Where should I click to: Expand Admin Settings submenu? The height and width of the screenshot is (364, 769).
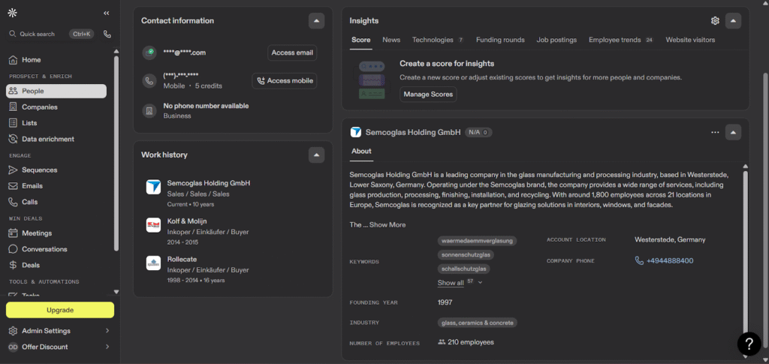(x=107, y=331)
